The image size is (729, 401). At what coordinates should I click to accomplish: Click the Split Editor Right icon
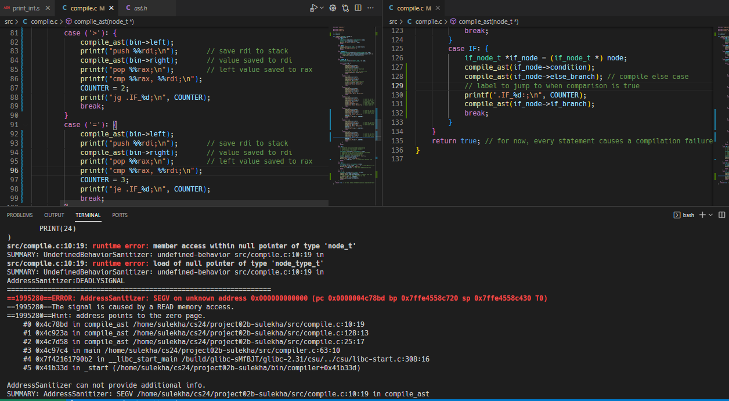point(358,8)
